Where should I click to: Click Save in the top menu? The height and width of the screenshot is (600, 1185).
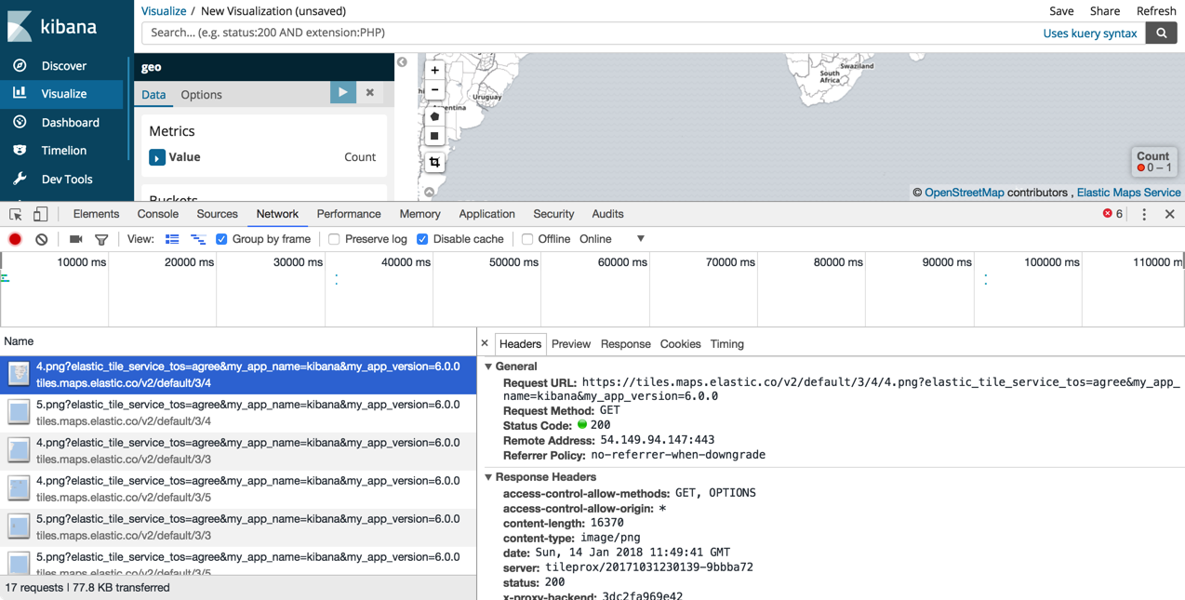(1061, 11)
